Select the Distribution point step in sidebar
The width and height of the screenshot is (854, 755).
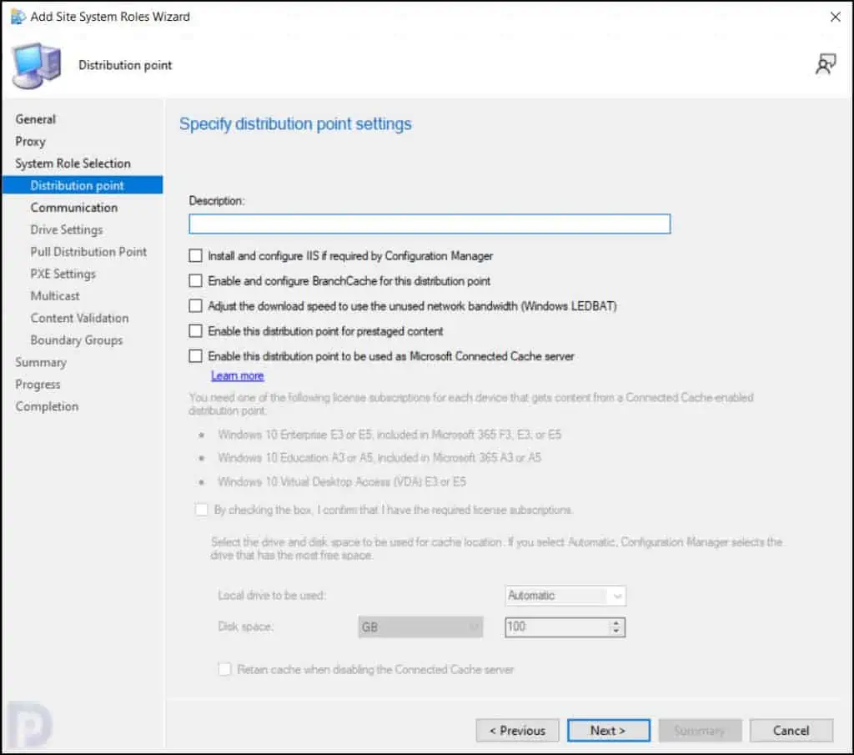coord(83,185)
